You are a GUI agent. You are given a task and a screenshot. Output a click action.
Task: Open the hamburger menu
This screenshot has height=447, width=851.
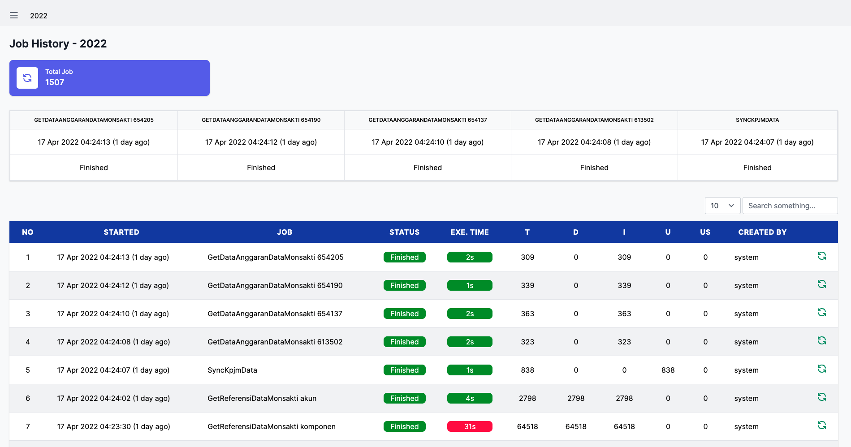(14, 16)
